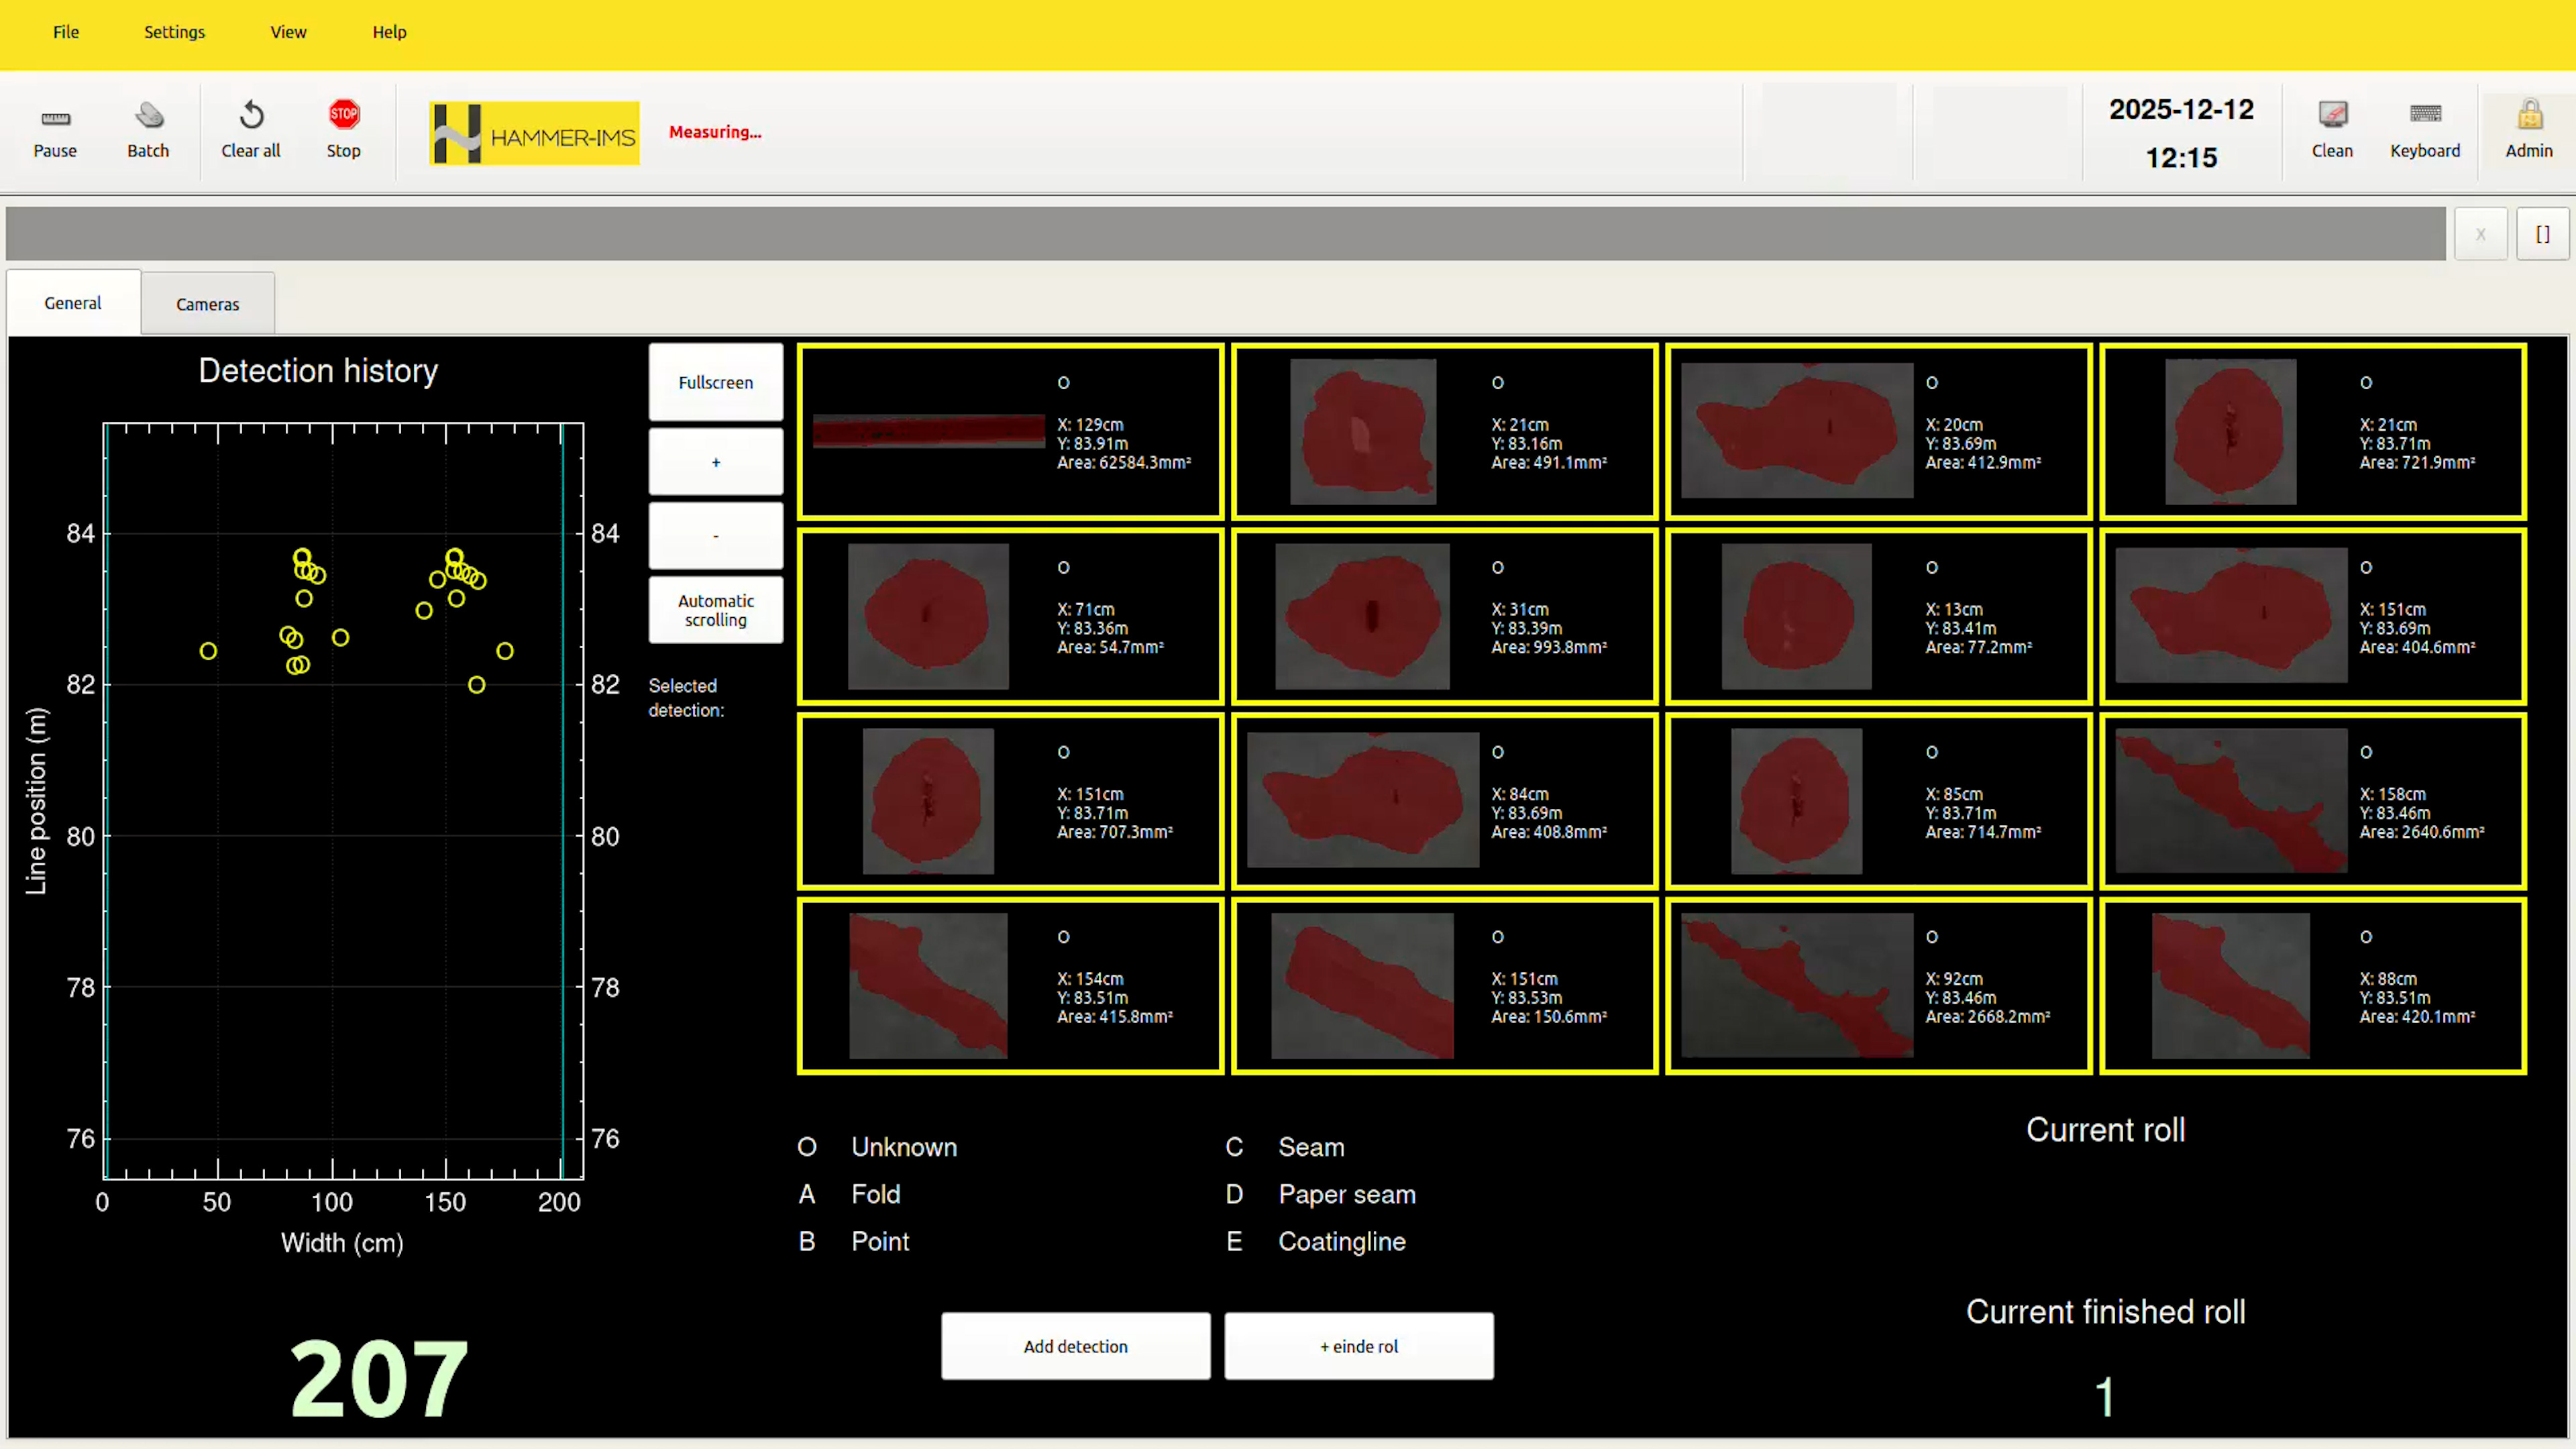Click the HAMMER-IMS logo
The width and height of the screenshot is (2576, 1449).
point(534,133)
